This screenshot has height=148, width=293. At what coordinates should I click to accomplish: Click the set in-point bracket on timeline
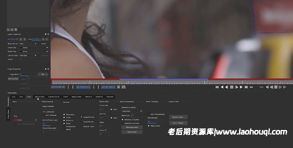pos(68,87)
